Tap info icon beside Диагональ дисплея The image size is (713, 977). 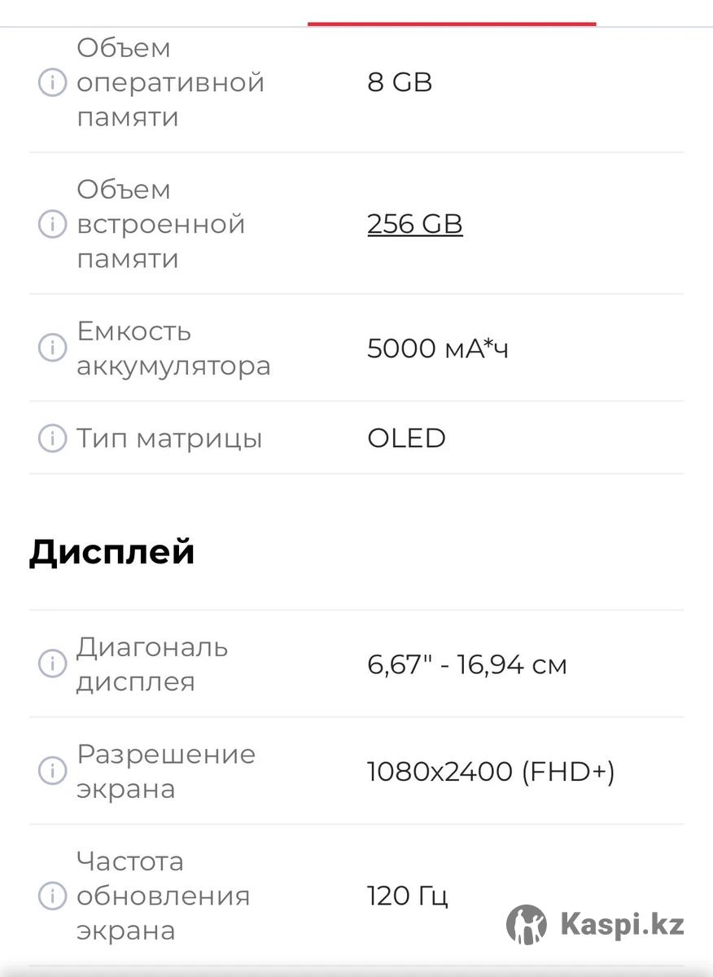click(x=52, y=664)
